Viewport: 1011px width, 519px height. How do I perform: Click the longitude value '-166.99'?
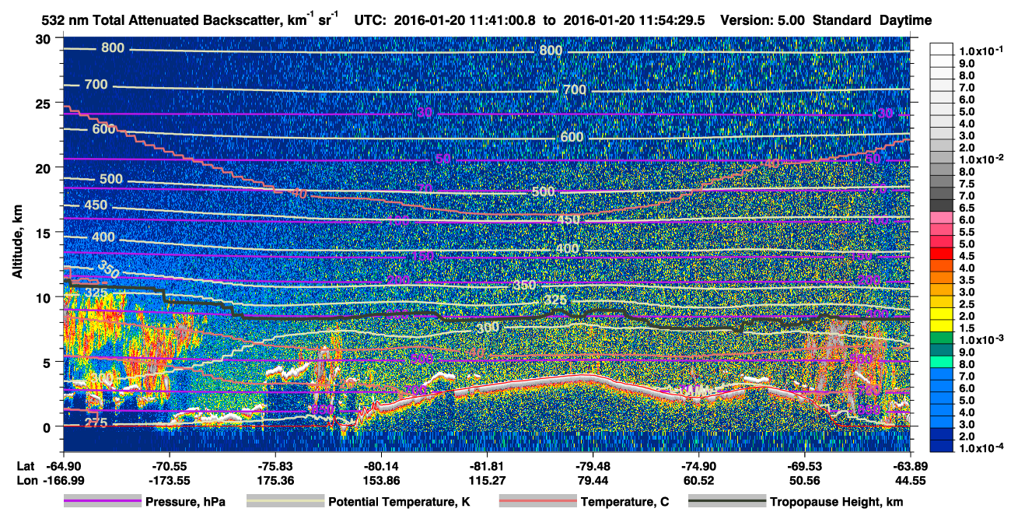point(62,481)
